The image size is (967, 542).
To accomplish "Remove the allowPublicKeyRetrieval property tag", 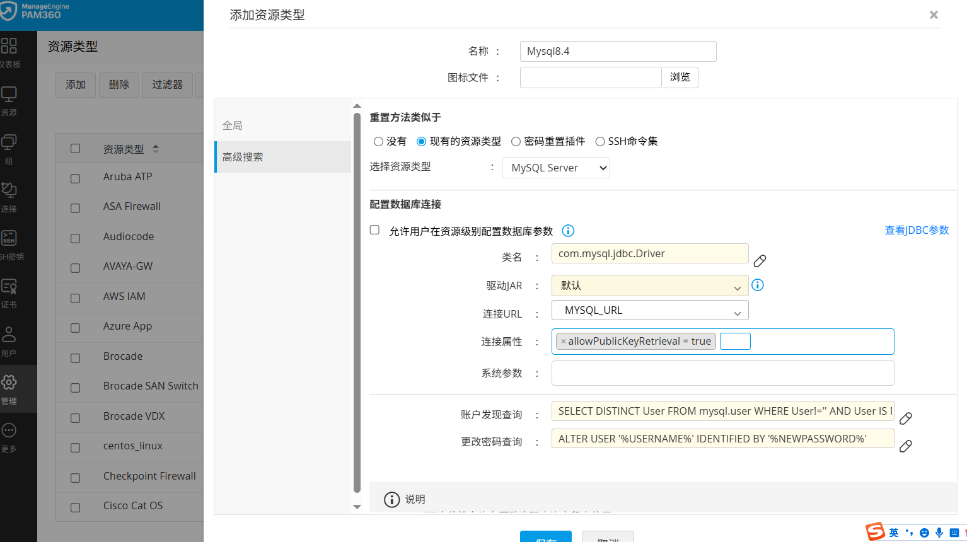I will (563, 342).
